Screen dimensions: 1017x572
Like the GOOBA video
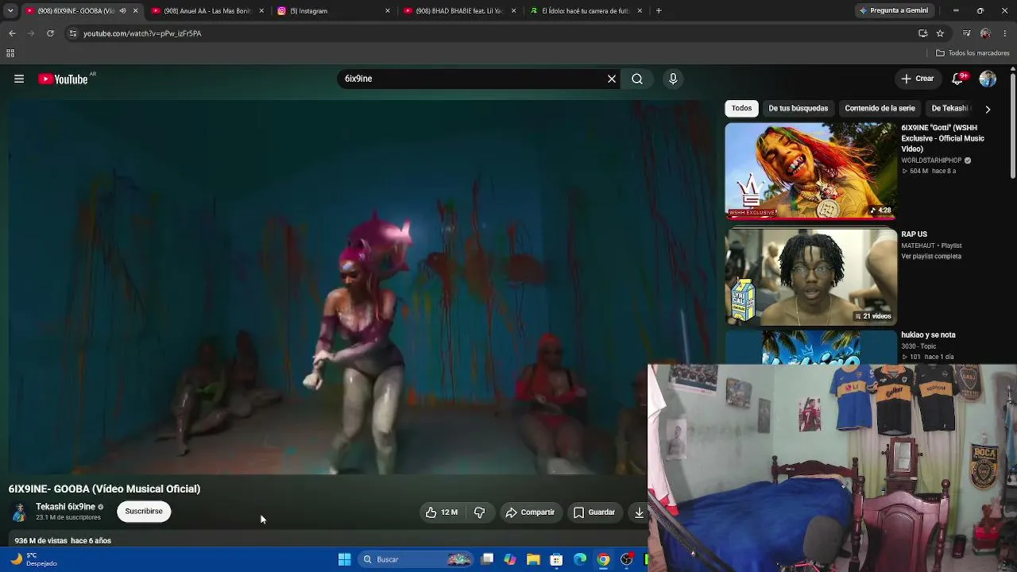[441, 512]
